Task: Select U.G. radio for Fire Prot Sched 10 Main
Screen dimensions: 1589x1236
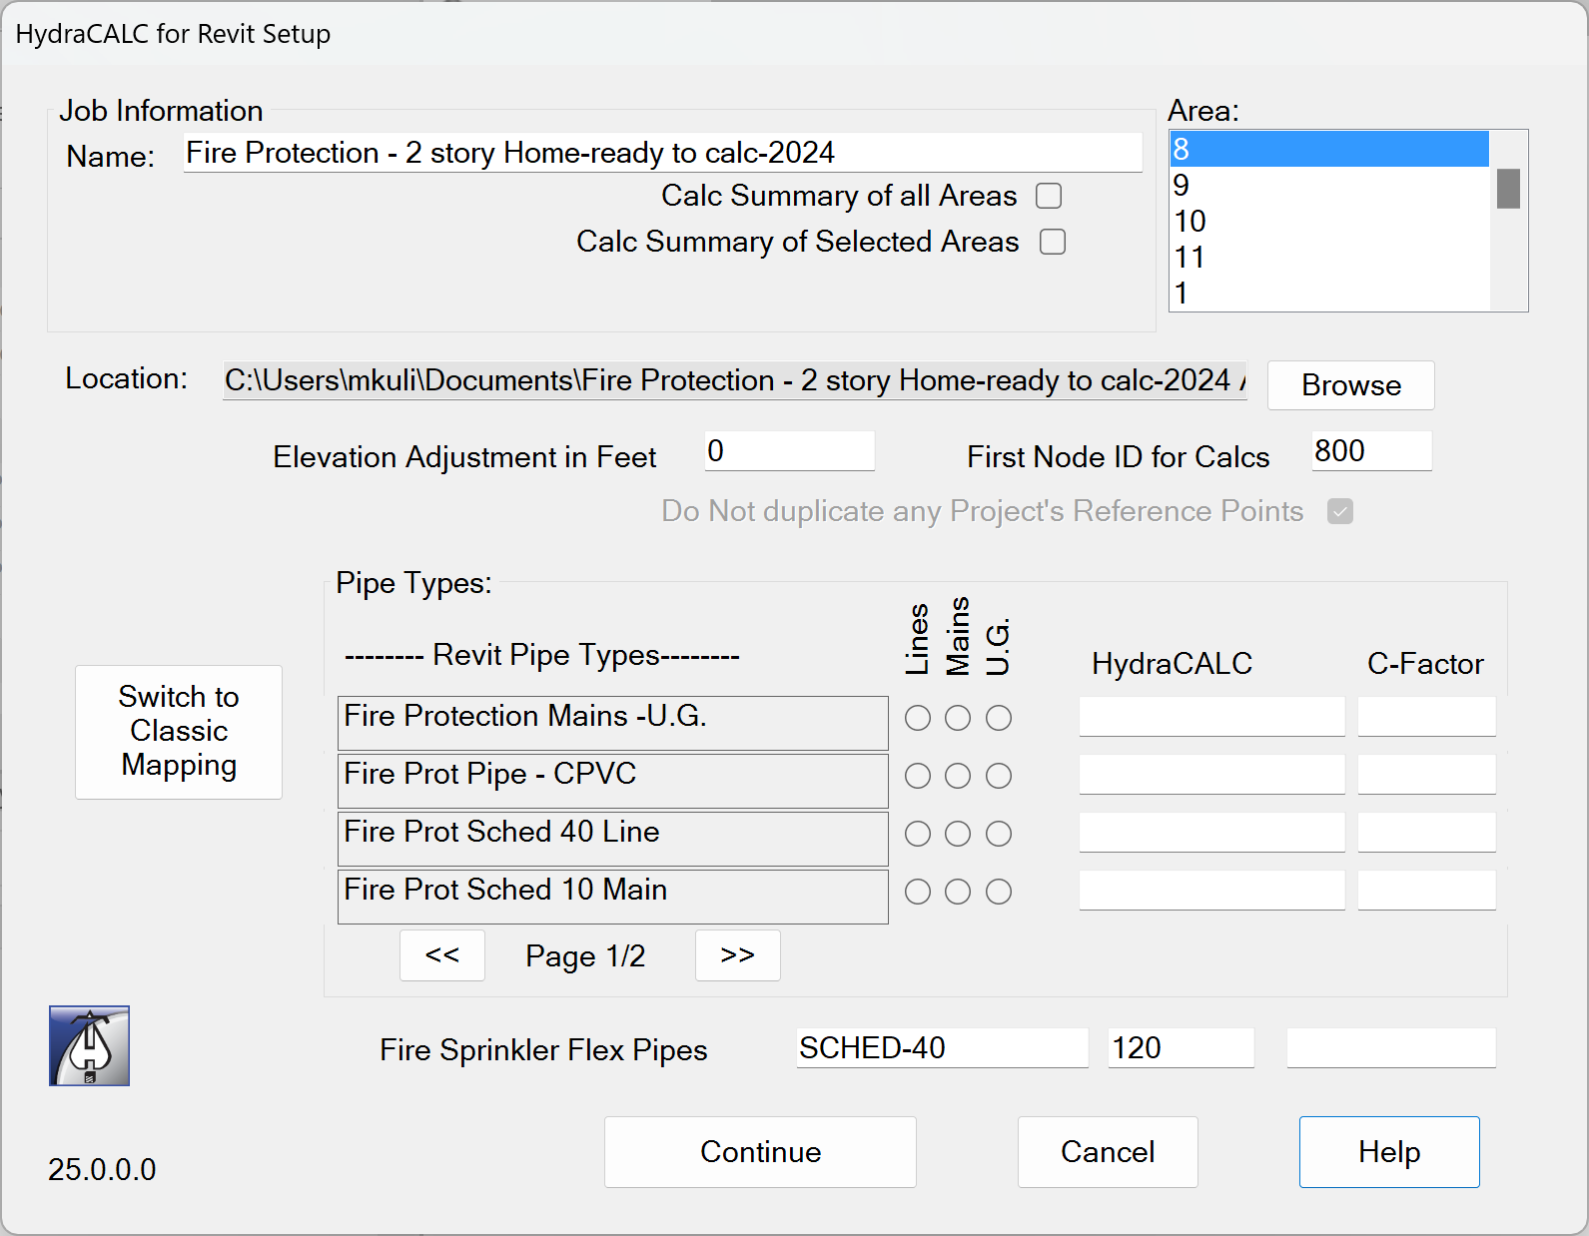Action: pos(999,892)
